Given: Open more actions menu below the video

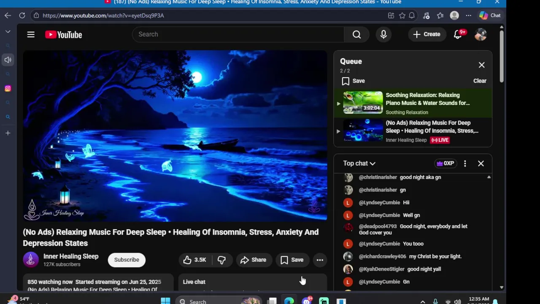Looking at the screenshot, I should click(320, 260).
